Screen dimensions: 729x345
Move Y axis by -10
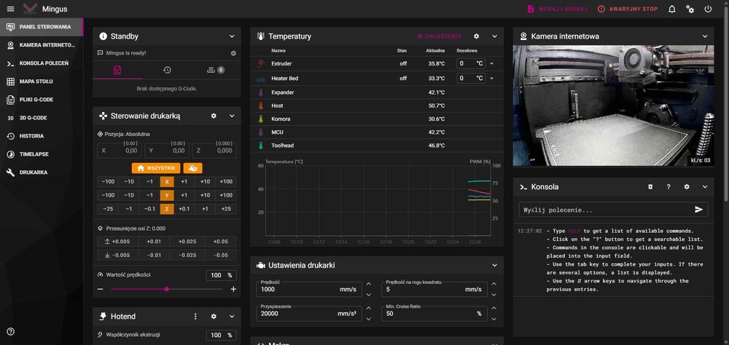(x=129, y=196)
